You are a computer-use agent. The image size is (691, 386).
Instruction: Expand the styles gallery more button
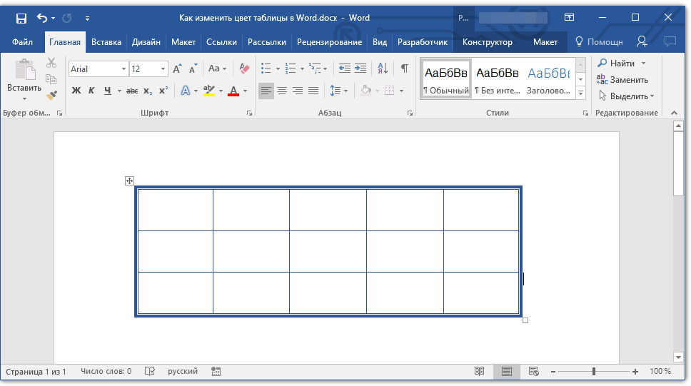pyautogui.click(x=581, y=93)
